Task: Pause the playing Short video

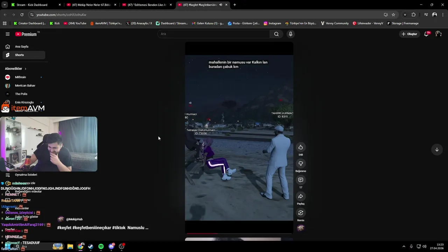Action: [239, 138]
